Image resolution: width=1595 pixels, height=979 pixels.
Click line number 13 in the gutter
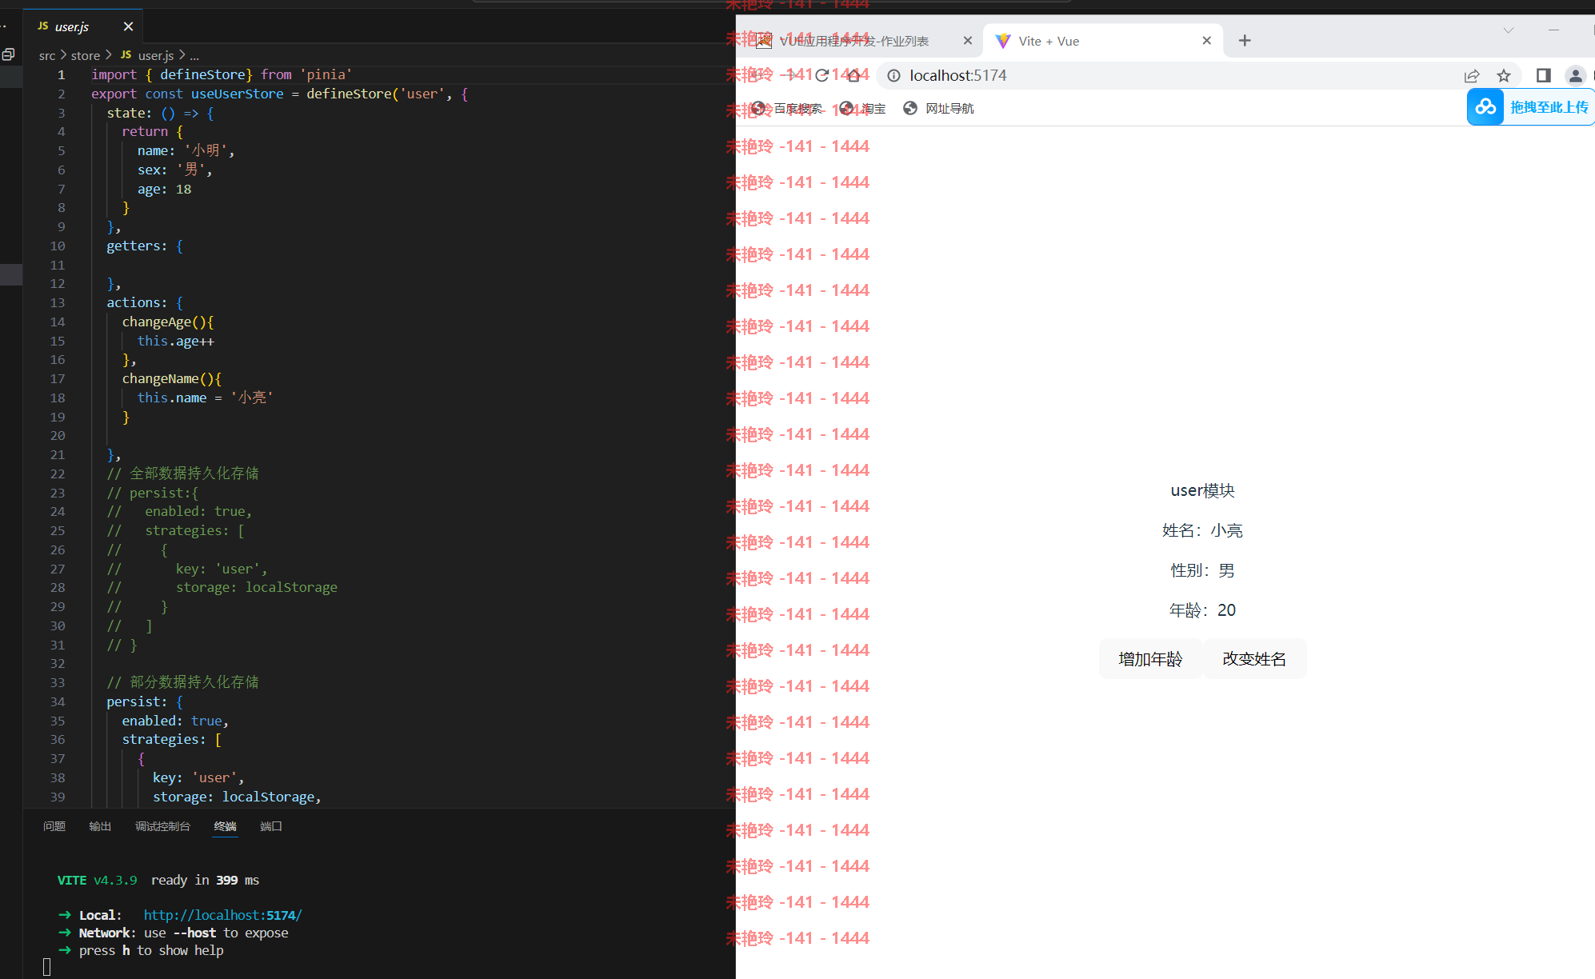pyautogui.click(x=58, y=302)
